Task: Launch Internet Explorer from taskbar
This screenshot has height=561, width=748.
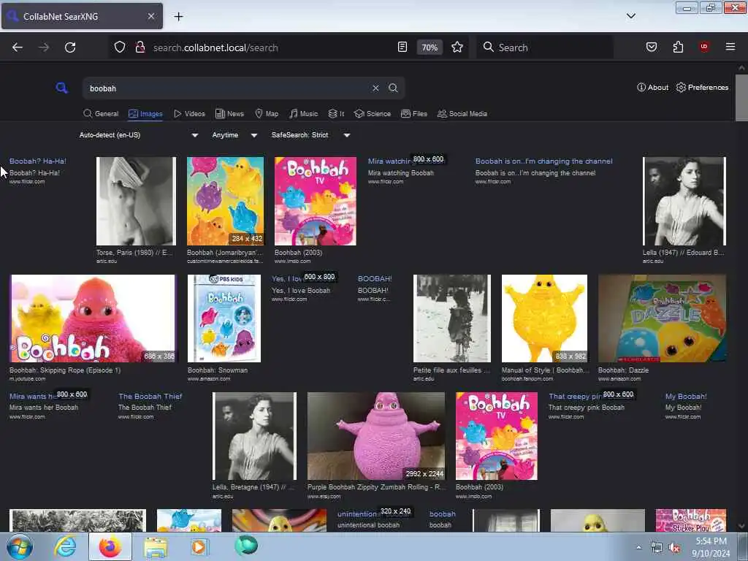Action: (64, 546)
